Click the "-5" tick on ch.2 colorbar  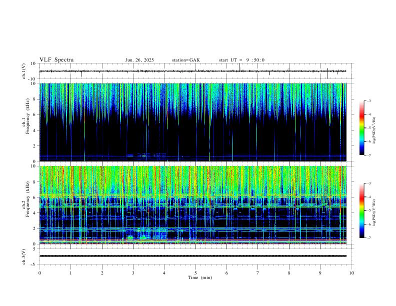point(368,210)
